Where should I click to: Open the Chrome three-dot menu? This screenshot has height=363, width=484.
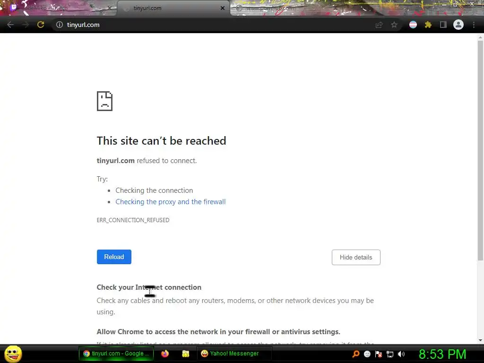(x=474, y=25)
